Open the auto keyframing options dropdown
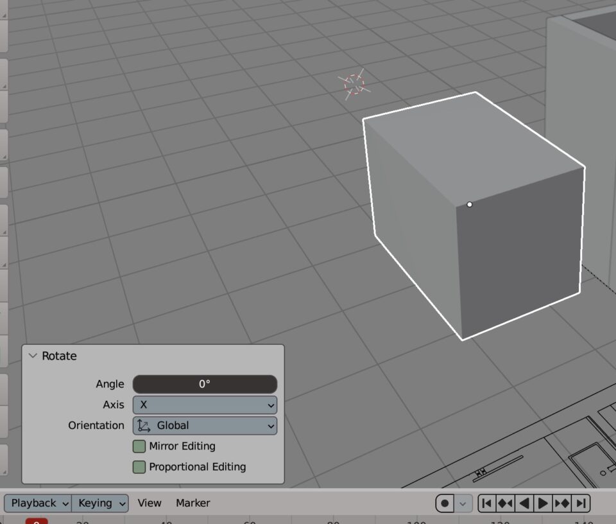Viewport: 616px width, 524px height. (x=463, y=503)
